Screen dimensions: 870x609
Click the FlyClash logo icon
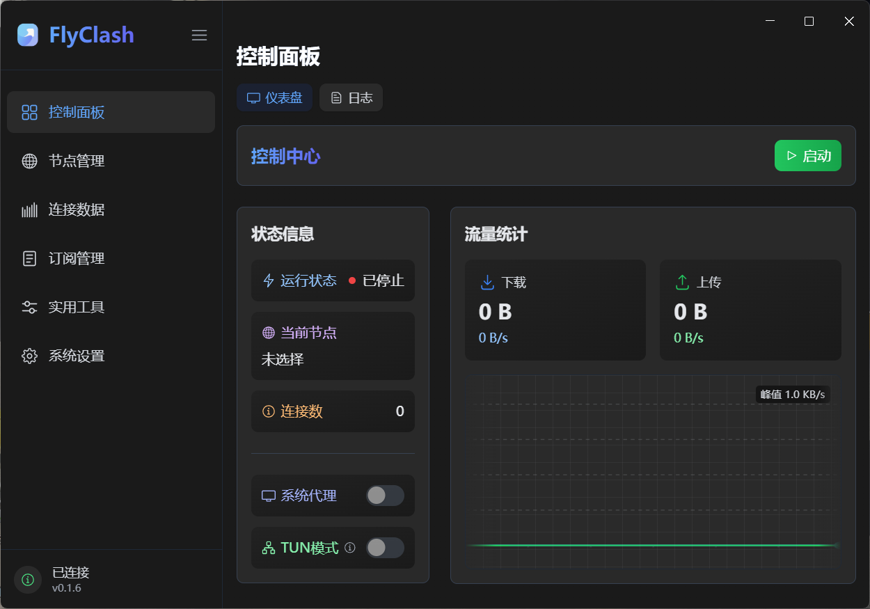click(x=28, y=35)
